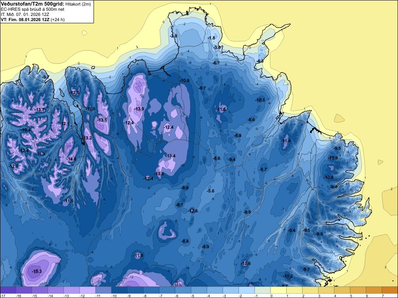
Task: Click the -5 label in the color scale
Action: point(193,296)
